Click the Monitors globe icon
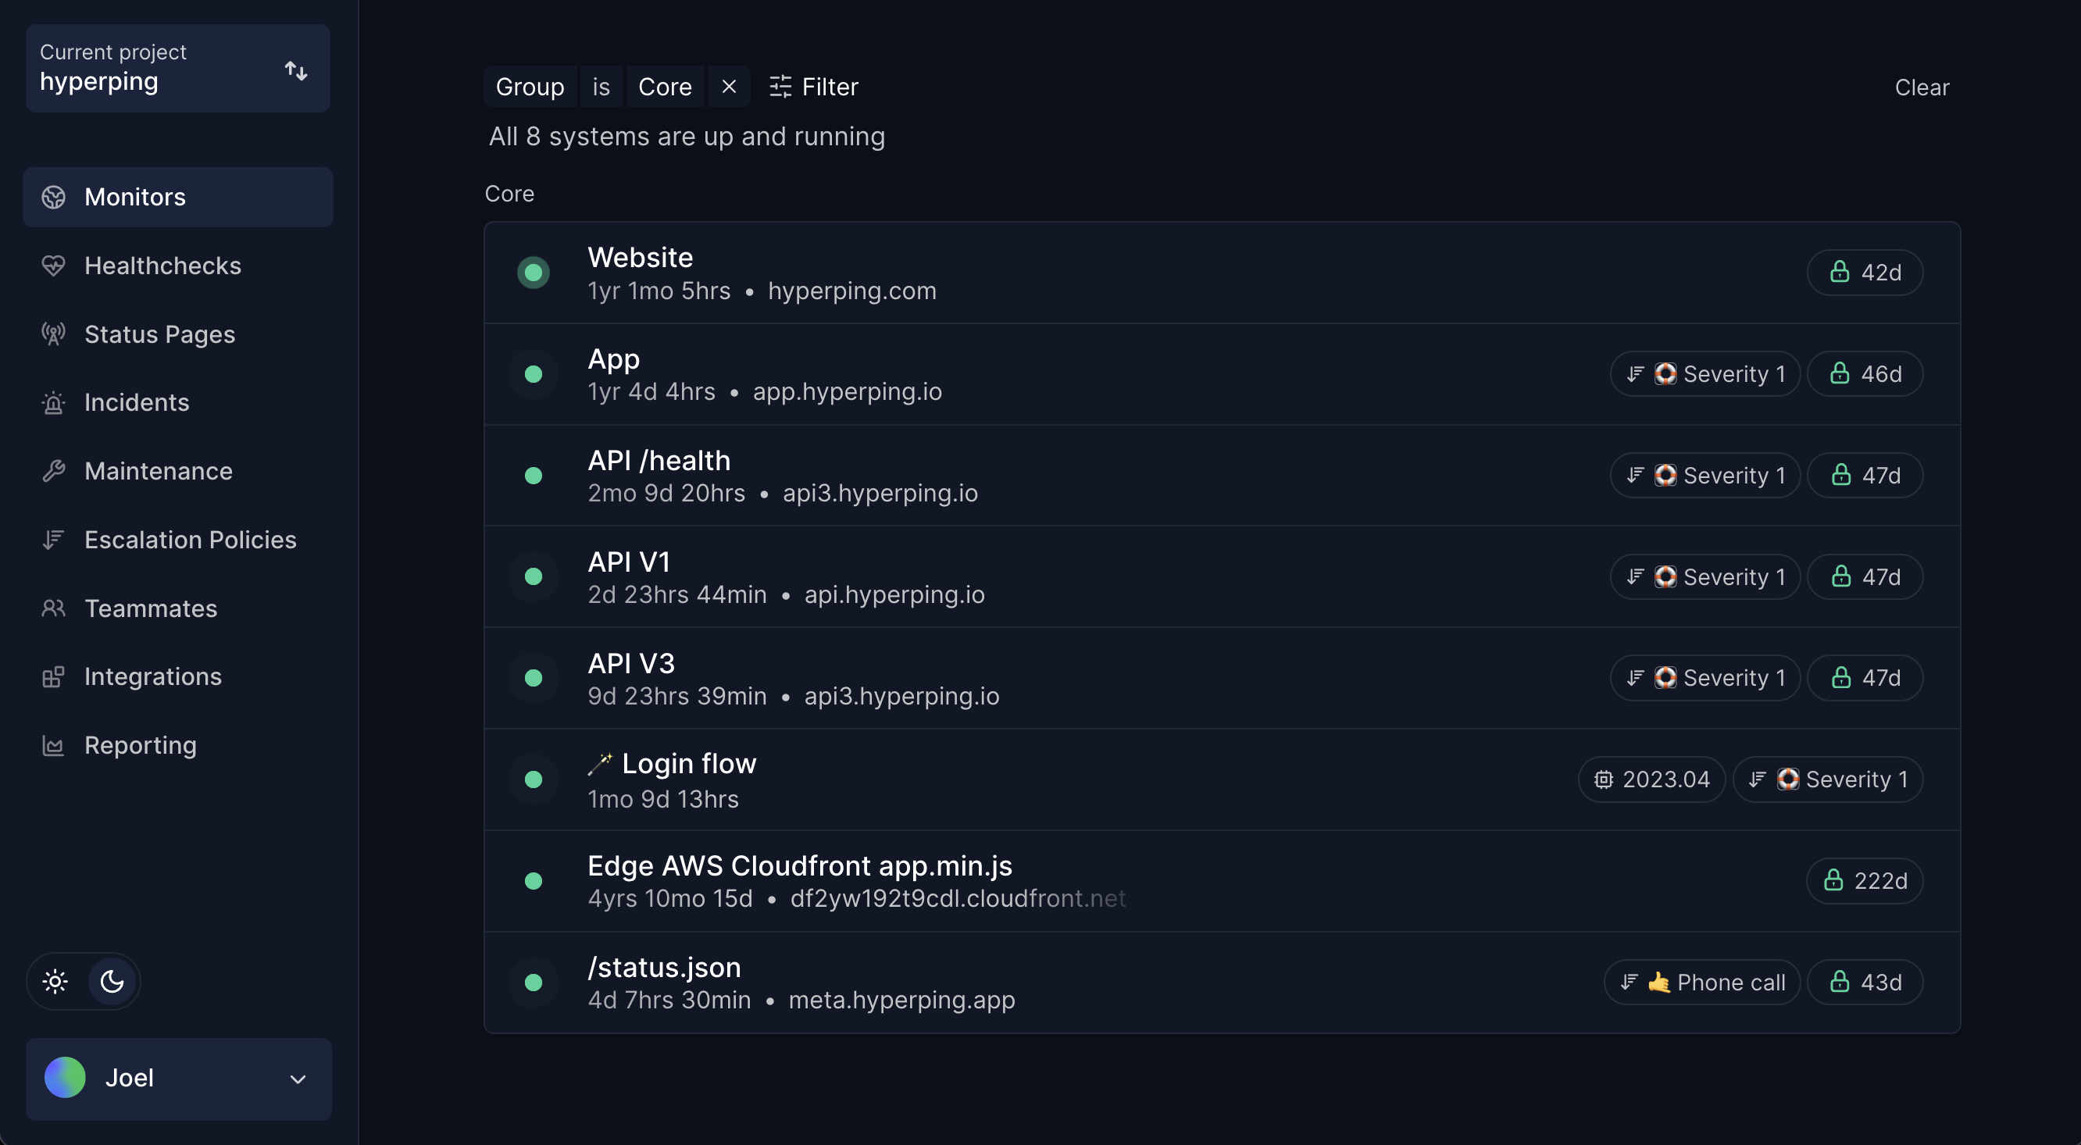Screen dimensions: 2081x1145 point(53,197)
